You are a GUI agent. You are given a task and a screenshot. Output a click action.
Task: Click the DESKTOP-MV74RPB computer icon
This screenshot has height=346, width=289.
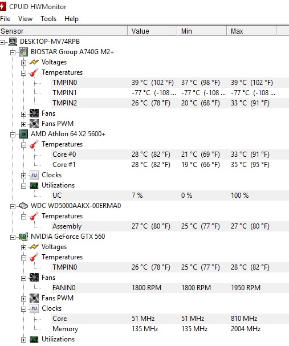(x=13, y=42)
